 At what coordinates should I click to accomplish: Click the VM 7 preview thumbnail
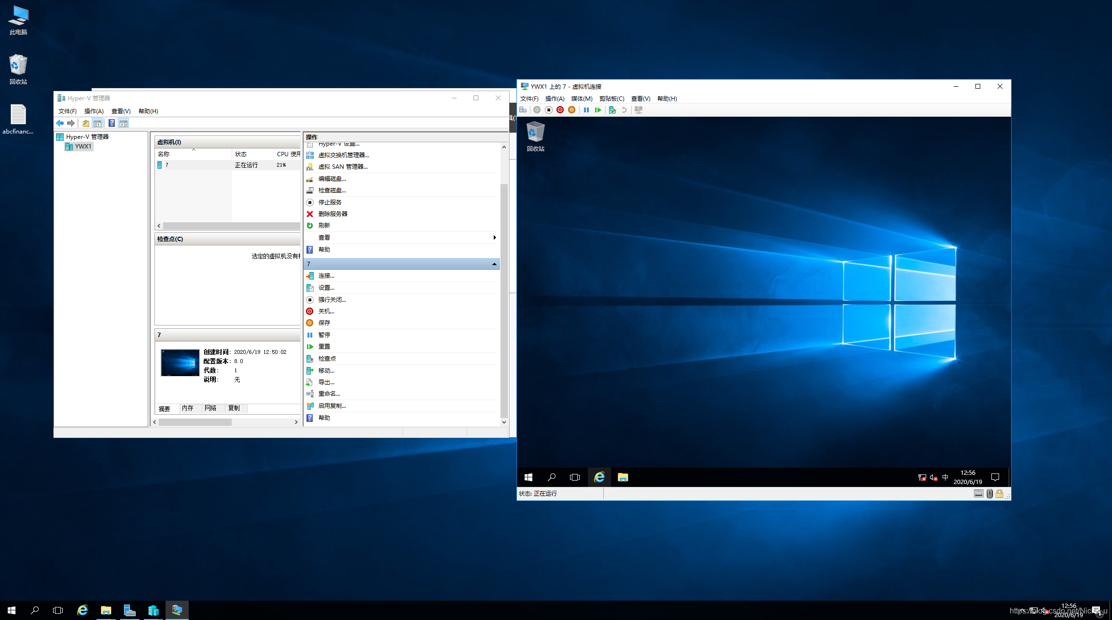(x=180, y=363)
